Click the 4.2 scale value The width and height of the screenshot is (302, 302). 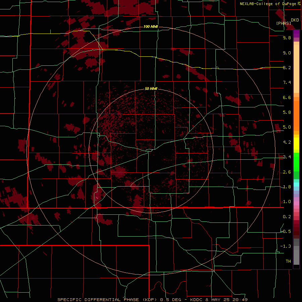tap(287, 142)
